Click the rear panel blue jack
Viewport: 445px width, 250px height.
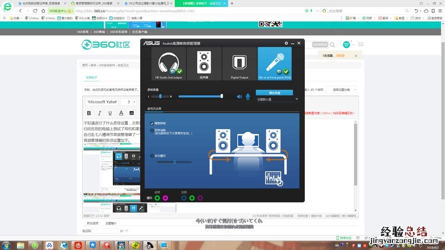[184, 198]
